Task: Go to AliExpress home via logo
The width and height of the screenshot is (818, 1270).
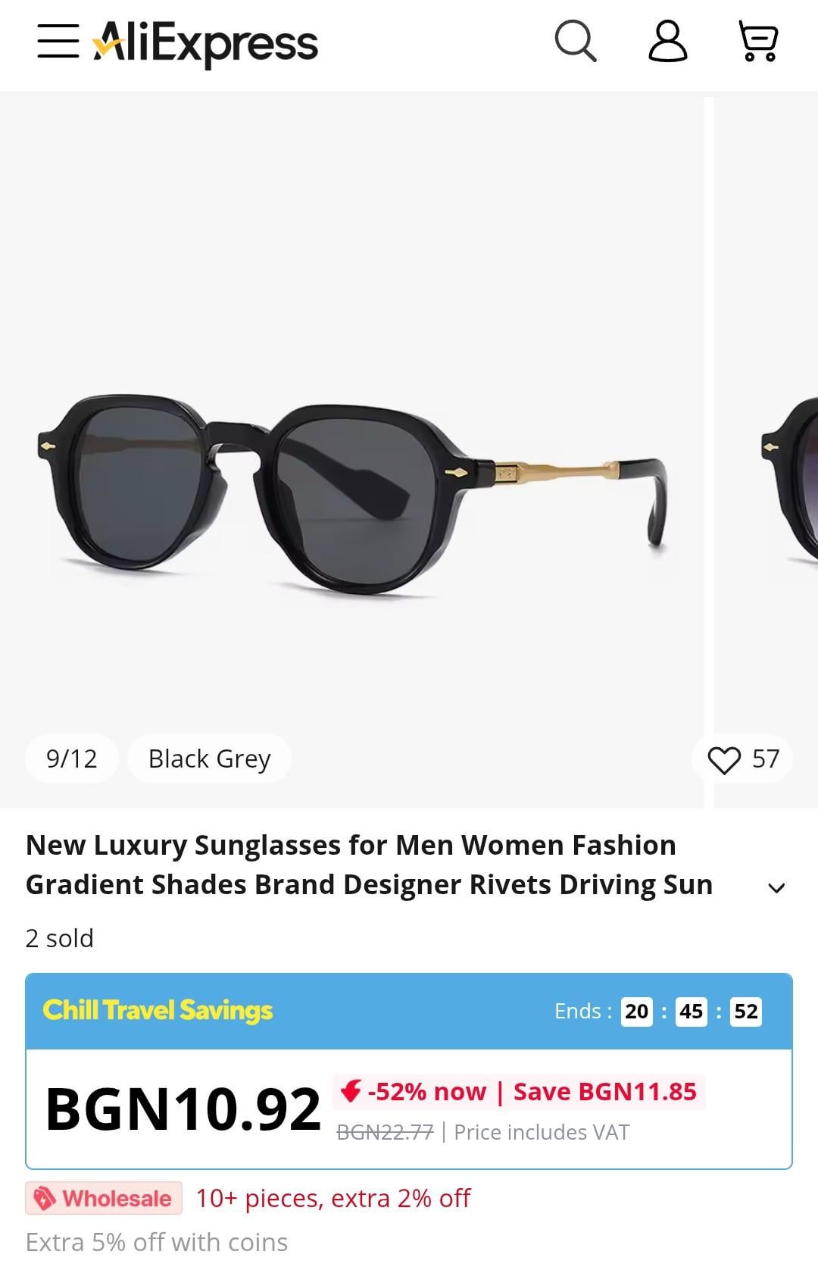Action: (x=205, y=43)
